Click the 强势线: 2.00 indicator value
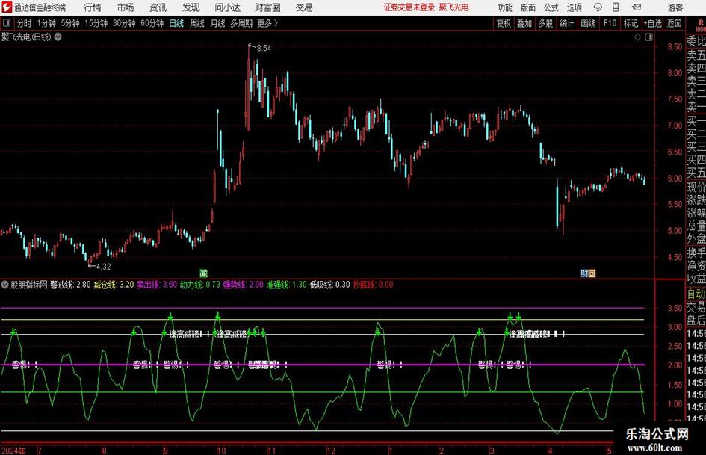This screenshot has width=706, height=455. [243, 285]
